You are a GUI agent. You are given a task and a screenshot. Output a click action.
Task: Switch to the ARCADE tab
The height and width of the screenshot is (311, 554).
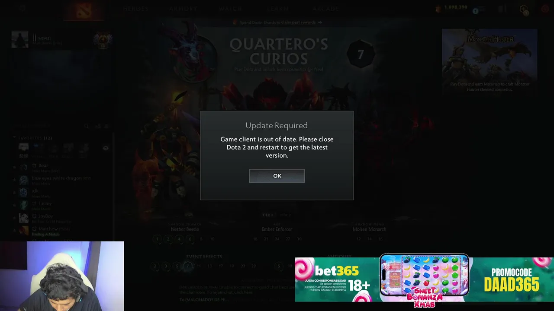tap(325, 9)
